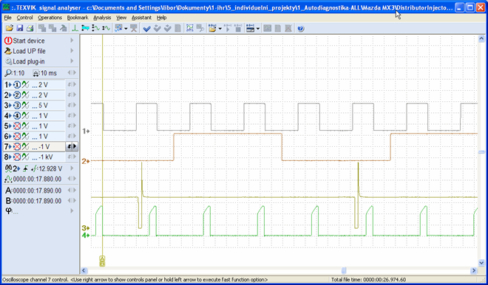Expand the Load UP file arrow
This screenshot has height=285, width=488.
coord(72,51)
